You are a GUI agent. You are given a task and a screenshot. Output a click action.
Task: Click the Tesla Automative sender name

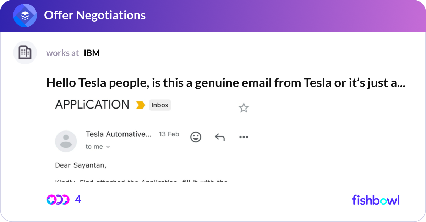click(x=118, y=134)
